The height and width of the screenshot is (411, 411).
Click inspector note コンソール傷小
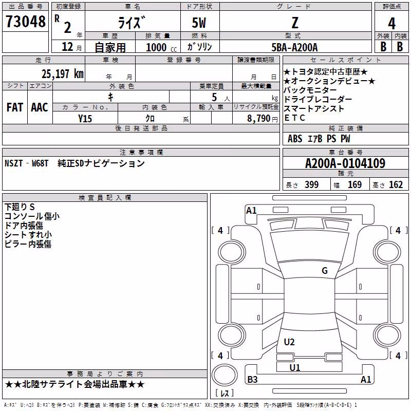click(x=32, y=216)
